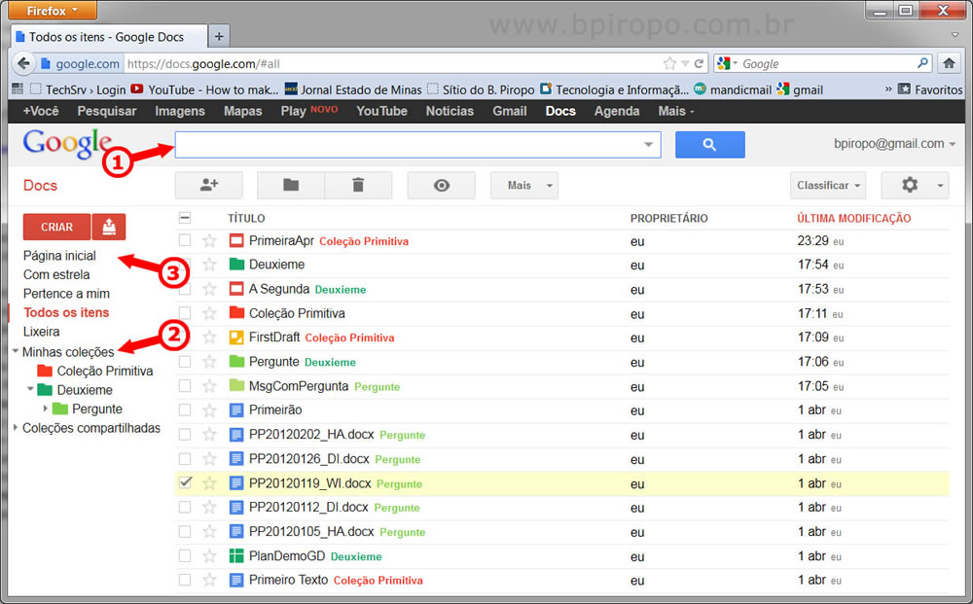Open Agenda in the Google top bar
Image resolution: width=973 pixels, height=604 pixels.
(617, 111)
